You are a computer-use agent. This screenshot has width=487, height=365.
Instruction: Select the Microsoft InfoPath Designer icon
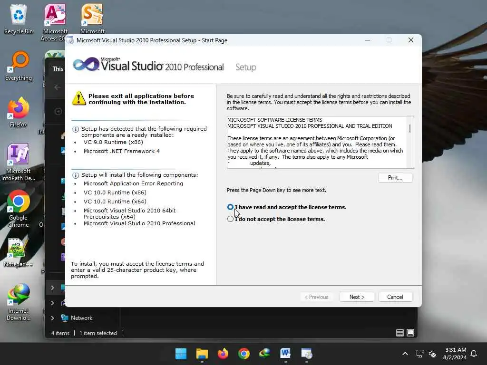[19, 162]
